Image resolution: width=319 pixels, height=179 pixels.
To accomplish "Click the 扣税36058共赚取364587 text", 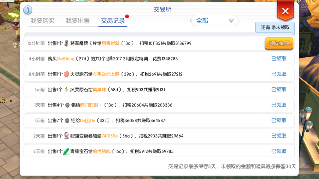I will pos(140,121).
